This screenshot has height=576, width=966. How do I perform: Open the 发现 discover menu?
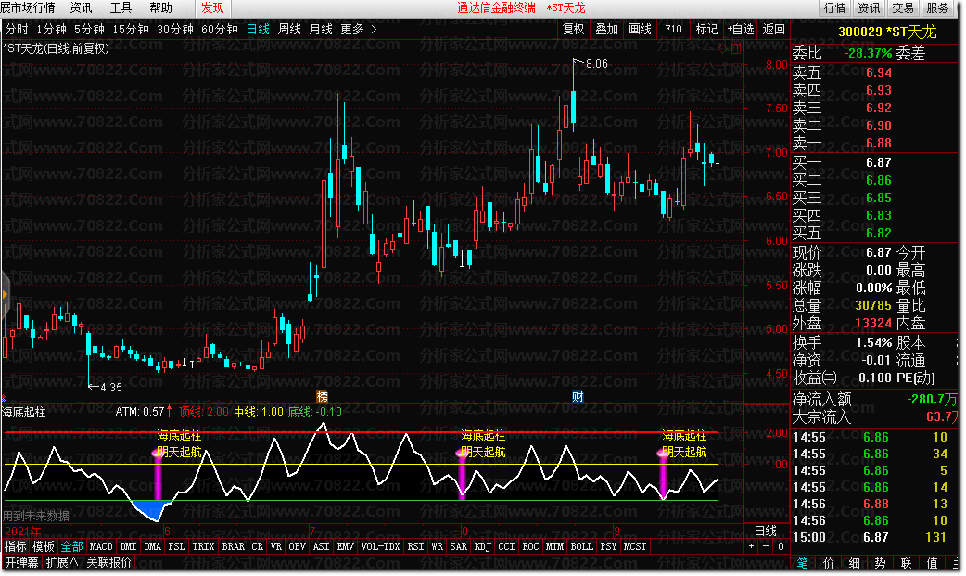coord(212,8)
